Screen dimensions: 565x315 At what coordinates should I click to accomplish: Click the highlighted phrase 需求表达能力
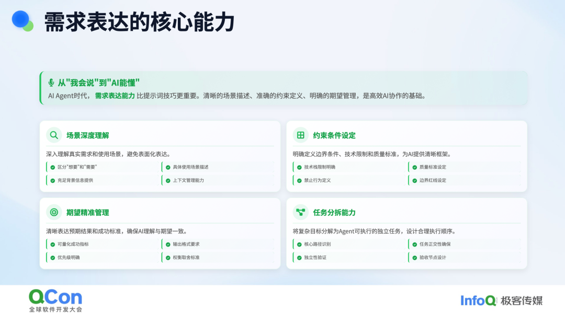click(x=115, y=96)
